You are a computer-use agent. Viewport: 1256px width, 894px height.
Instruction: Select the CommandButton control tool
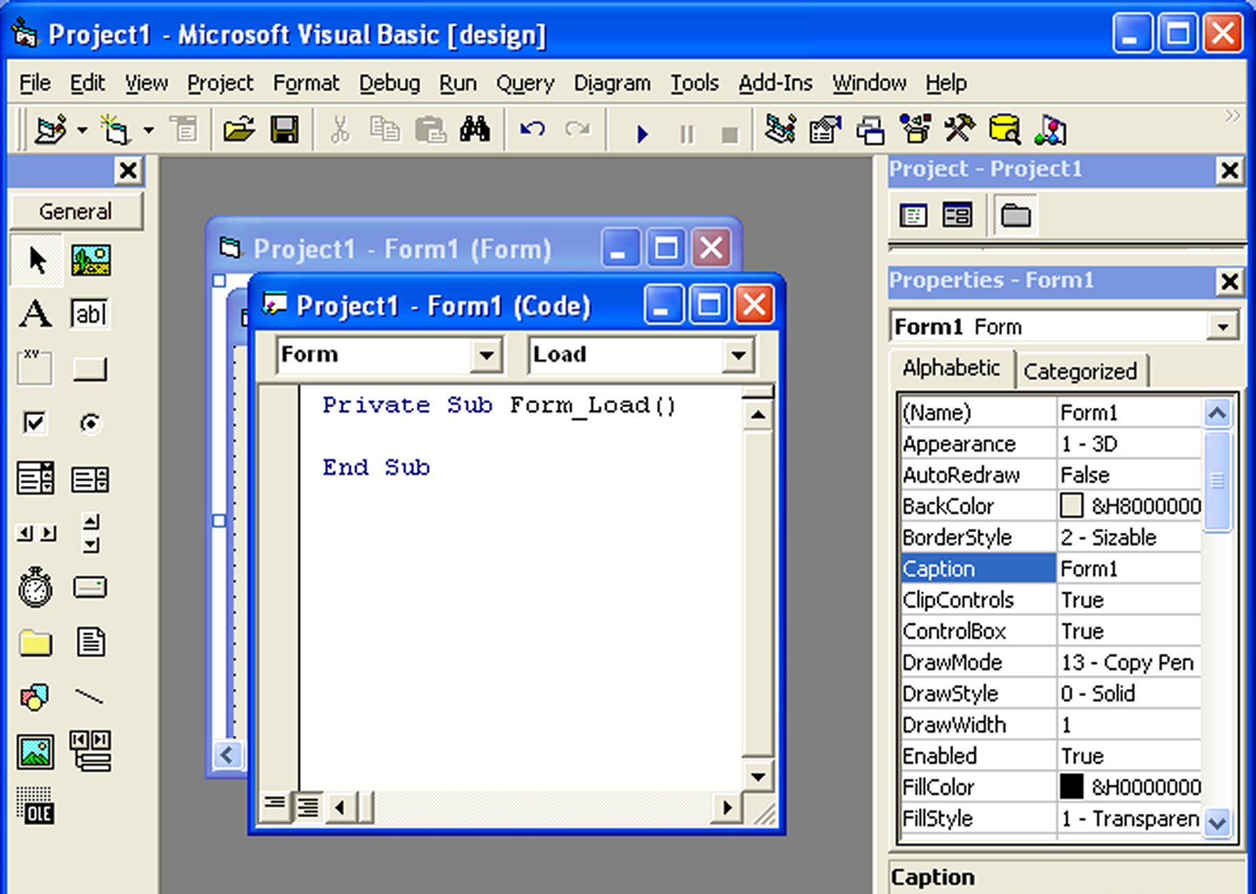coord(90,369)
